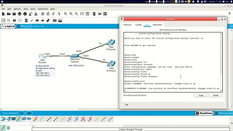Click the Paste button in CLI
Screen dimensions: 233x131
click(216, 95)
